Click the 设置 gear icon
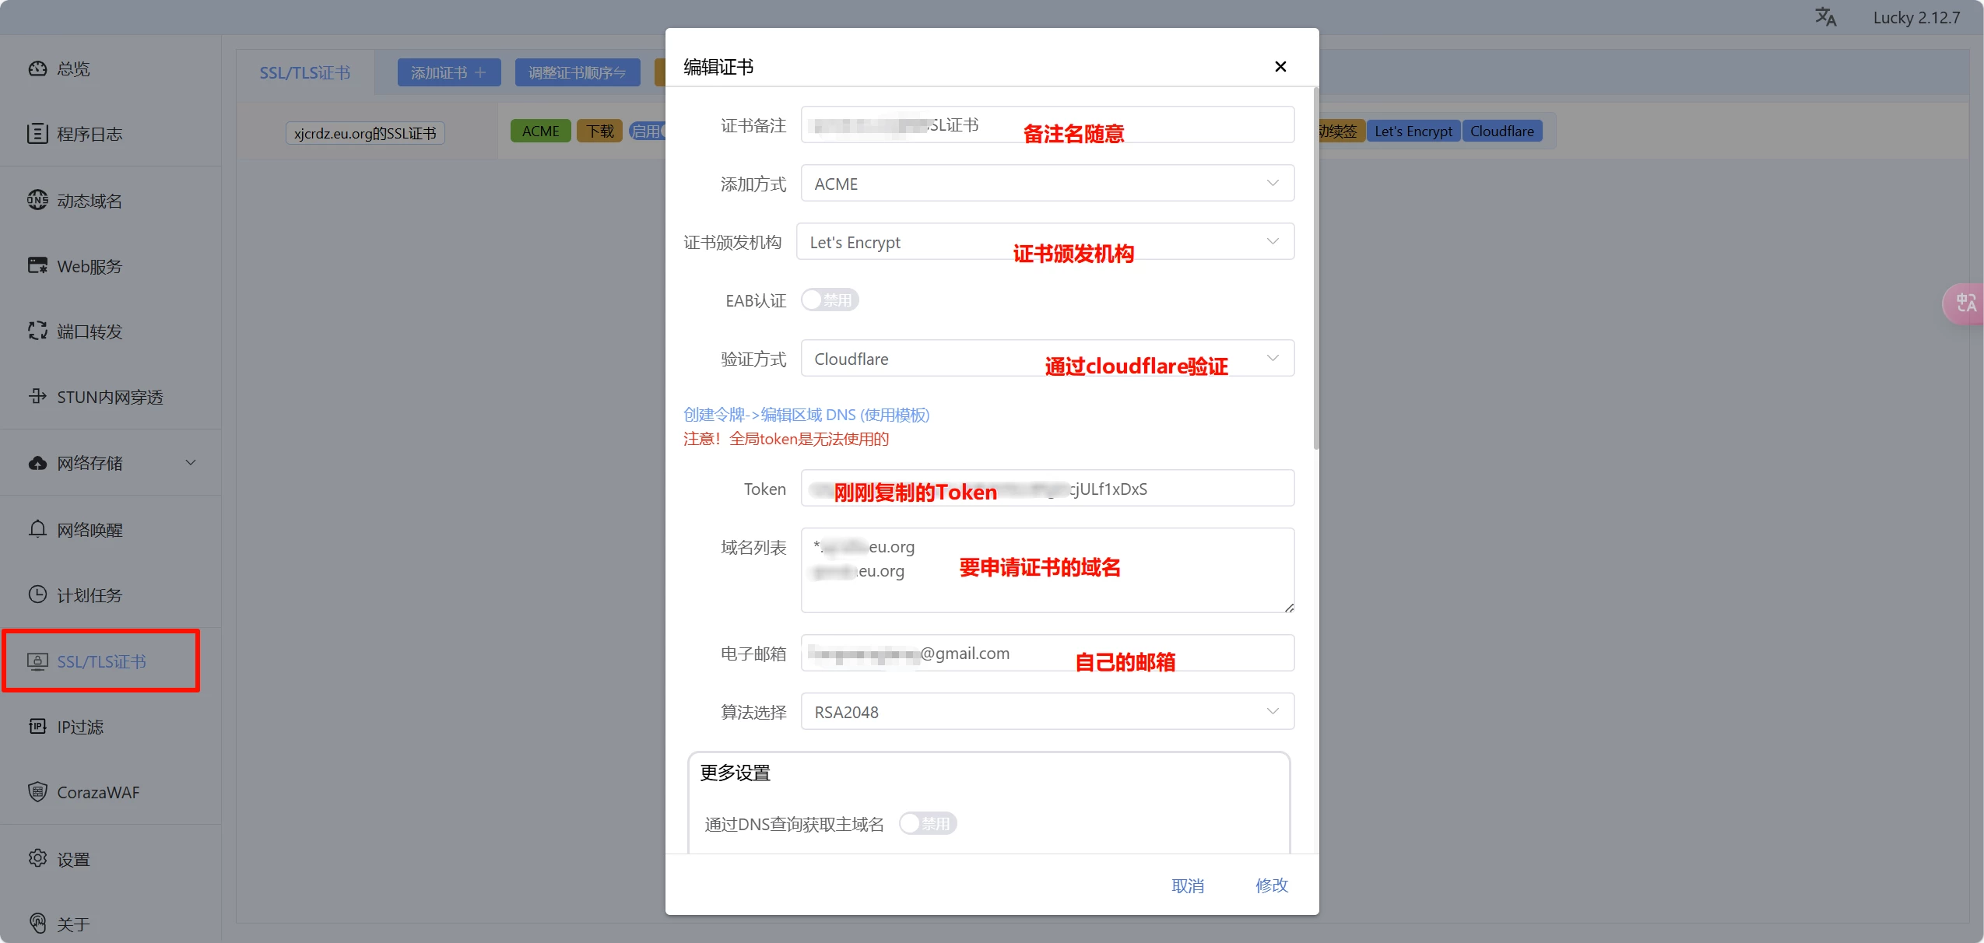This screenshot has height=943, width=1984. 37,858
